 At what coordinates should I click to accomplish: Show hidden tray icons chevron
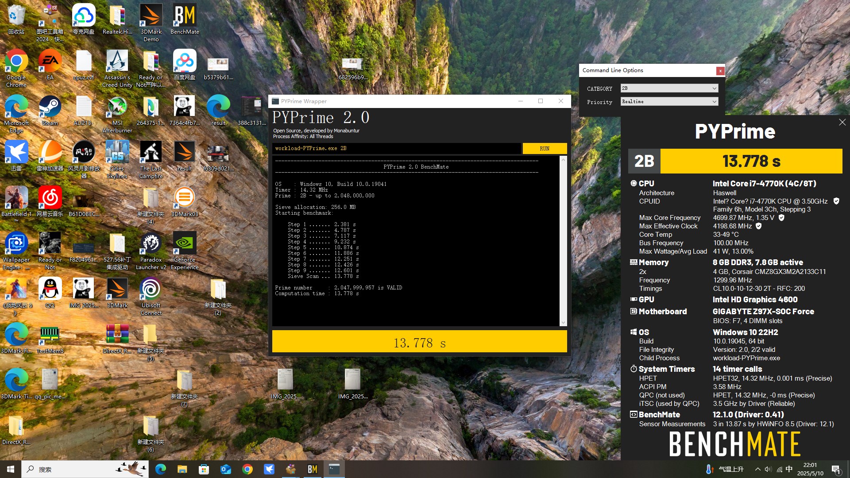[757, 469]
